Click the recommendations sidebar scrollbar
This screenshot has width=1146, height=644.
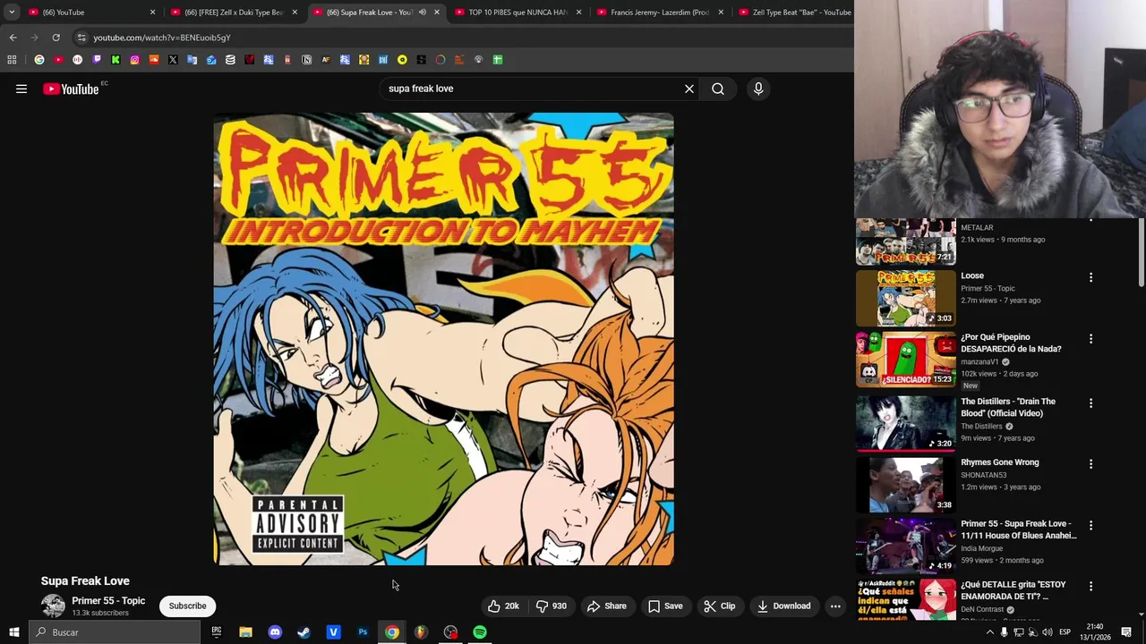1141,253
